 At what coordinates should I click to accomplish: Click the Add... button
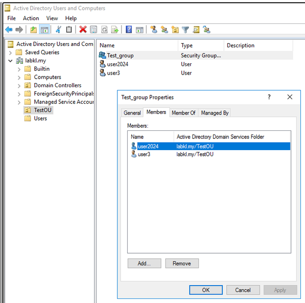[x=144, y=263]
